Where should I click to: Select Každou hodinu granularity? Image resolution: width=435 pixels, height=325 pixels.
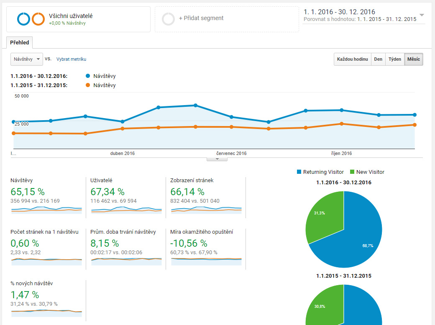click(352, 59)
